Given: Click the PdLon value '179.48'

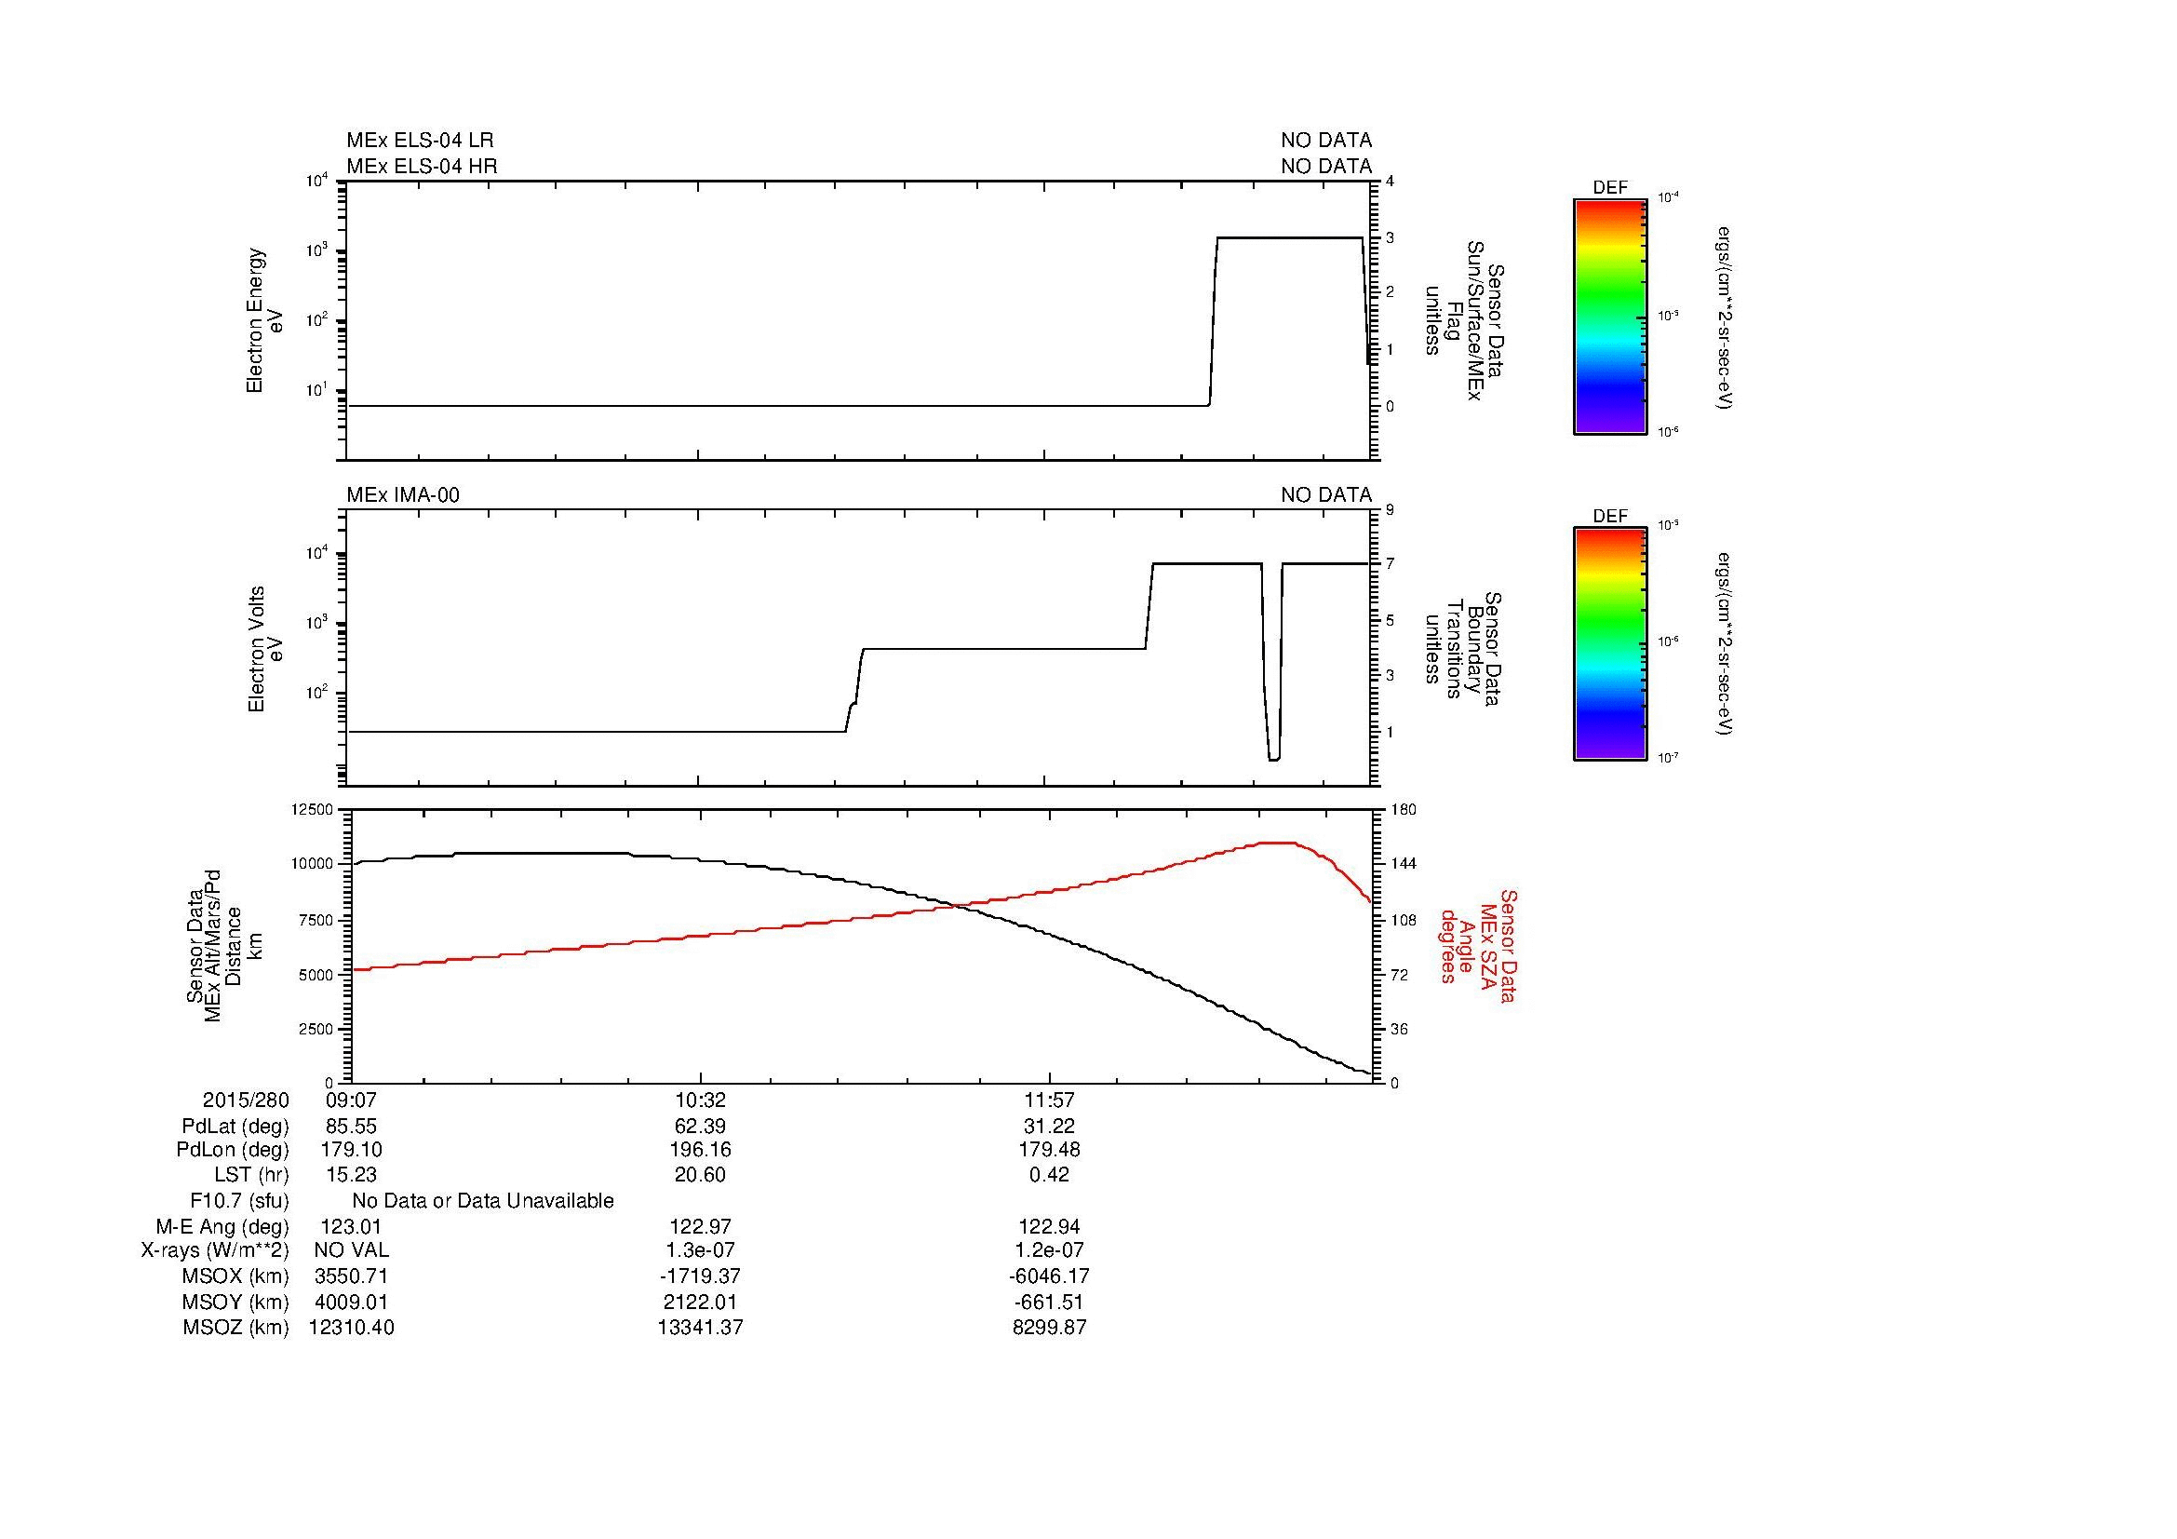Looking at the screenshot, I should (x=1049, y=1150).
